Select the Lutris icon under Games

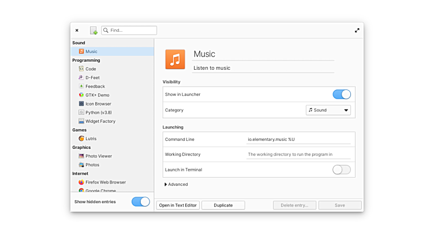coord(81,138)
